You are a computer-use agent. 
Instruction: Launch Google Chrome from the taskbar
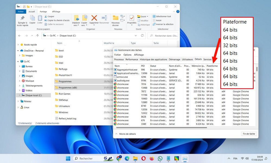coord(119,158)
